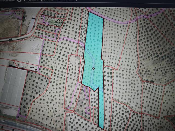The width and height of the screenshot is (175, 131).
Task: Open the Campaña year selector
Action: coord(56,0)
